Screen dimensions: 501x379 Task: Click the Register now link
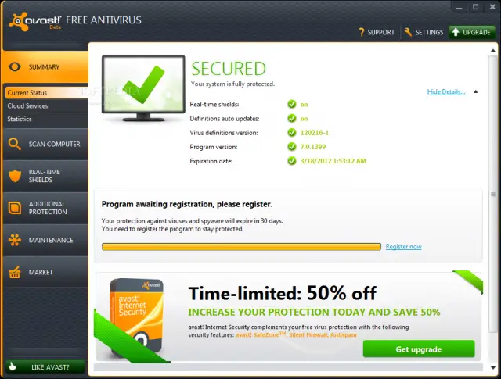[404, 247]
